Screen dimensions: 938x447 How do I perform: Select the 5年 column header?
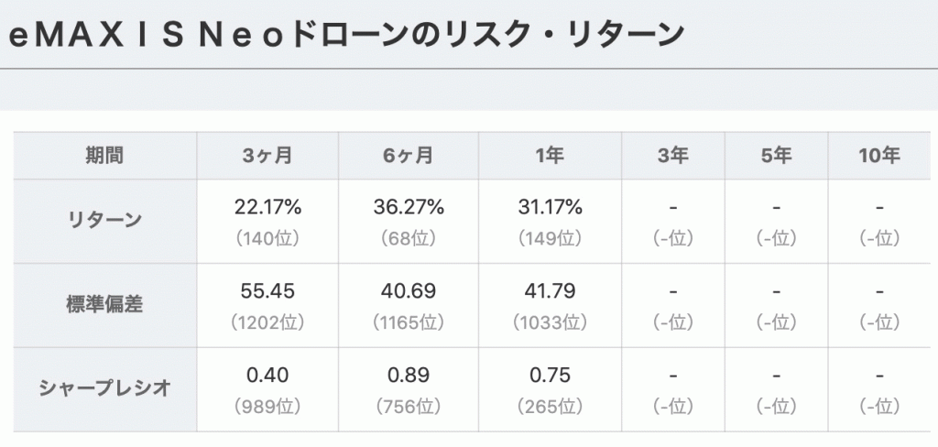pos(777,156)
